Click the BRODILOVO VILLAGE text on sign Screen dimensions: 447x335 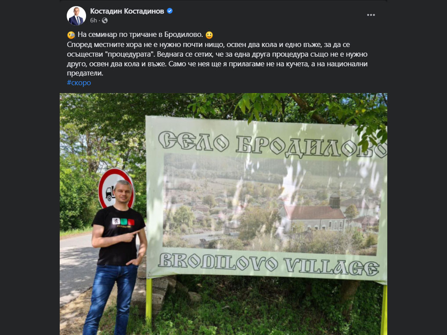pos(269,265)
